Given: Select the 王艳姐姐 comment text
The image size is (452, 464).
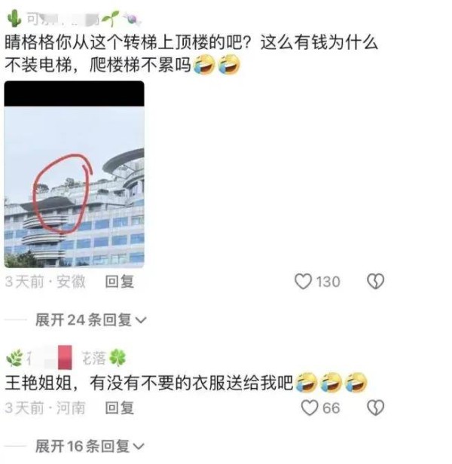Looking at the screenshot, I should (186, 383).
